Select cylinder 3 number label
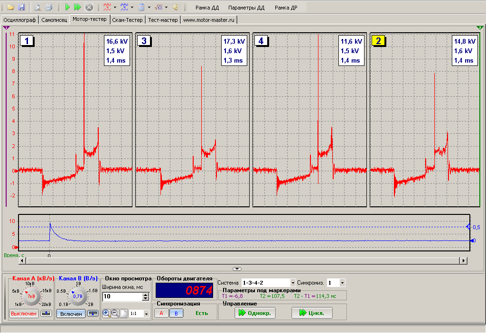Image resolution: width=486 pixels, height=333 pixels. click(x=144, y=41)
